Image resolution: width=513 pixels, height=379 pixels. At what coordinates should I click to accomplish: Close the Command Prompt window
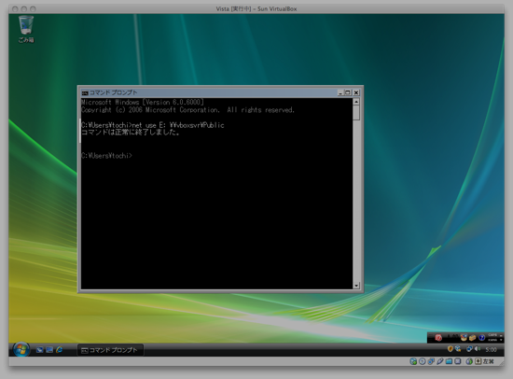coord(356,92)
